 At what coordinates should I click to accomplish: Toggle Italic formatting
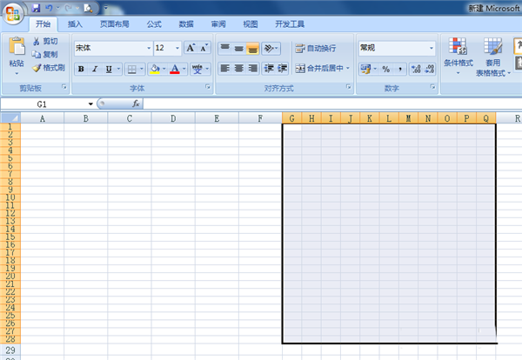click(95, 69)
